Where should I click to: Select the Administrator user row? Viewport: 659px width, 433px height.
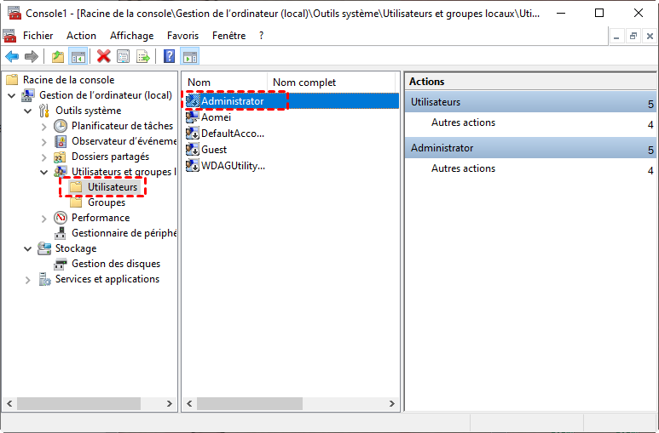(x=291, y=101)
